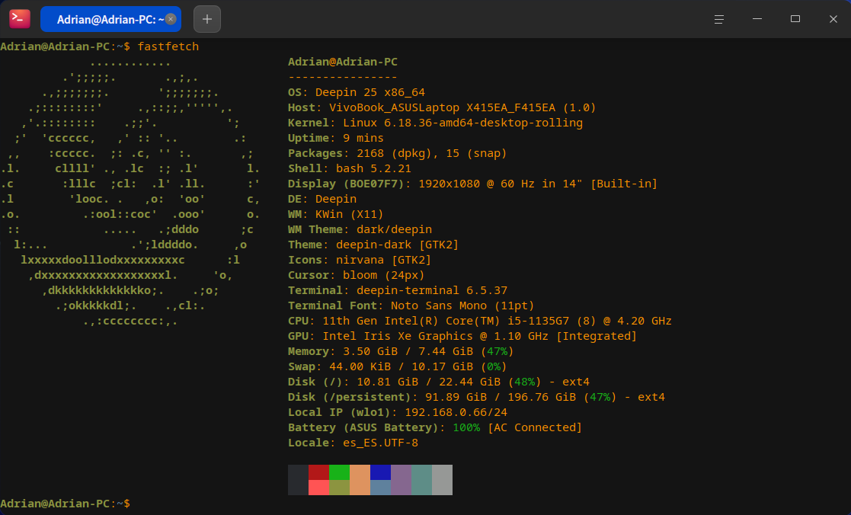This screenshot has width=851, height=515.
Task: Click the 'Uptime: 9 mins' line
Action: pos(336,138)
